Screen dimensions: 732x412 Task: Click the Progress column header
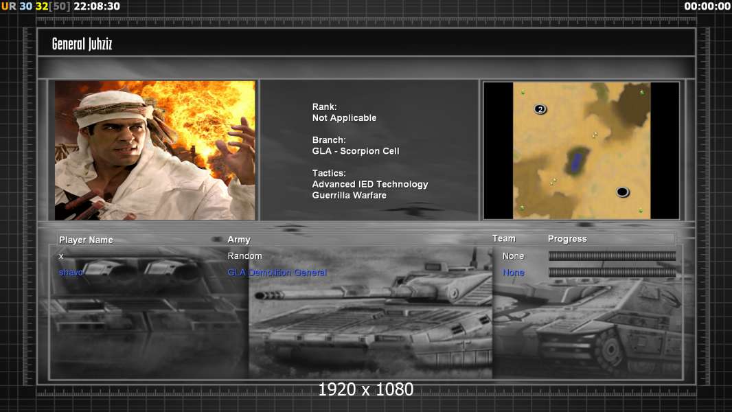click(x=567, y=239)
